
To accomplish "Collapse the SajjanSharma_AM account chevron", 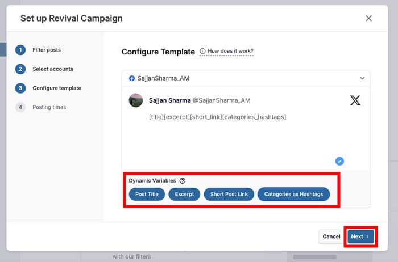I will pyautogui.click(x=362, y=78).
